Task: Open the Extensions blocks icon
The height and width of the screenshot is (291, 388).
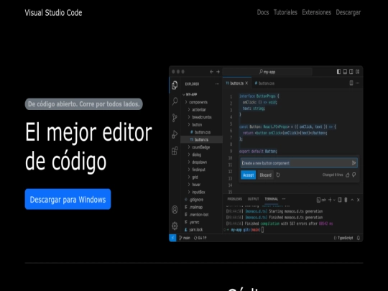Action: 175,151
